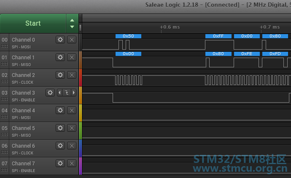Viewport: 291px width, 178px height.
Task: Start the logic capture
Action: [33, 23]
